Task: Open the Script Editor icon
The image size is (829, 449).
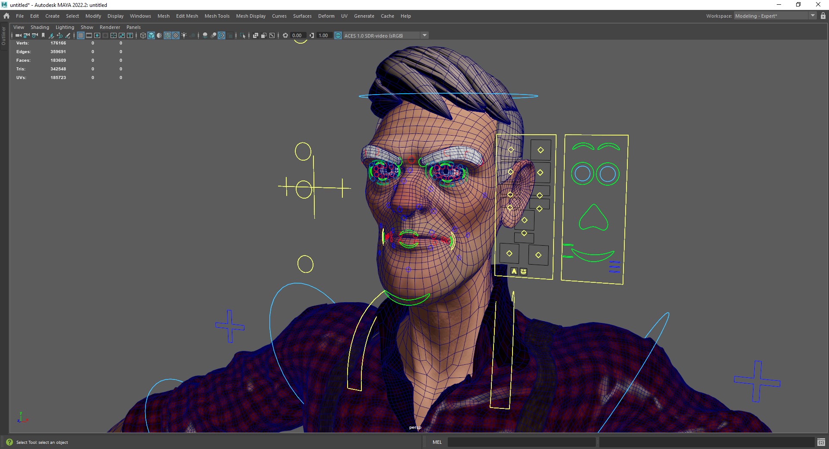Action: [x=821, y=442]
